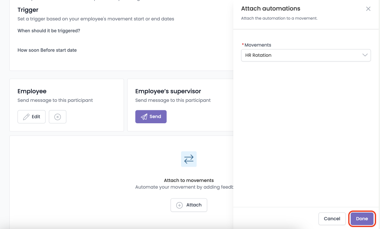Click the double-arrow movements icon
The height and width of the screenshot is (229, 380).
tap(189, 159)
